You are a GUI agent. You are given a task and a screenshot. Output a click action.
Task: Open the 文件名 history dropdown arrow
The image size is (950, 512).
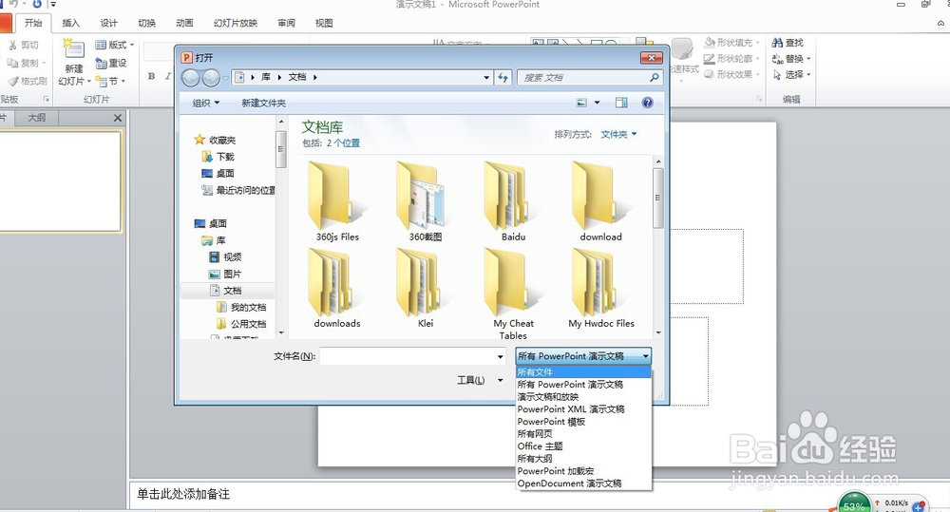[501, 356]
